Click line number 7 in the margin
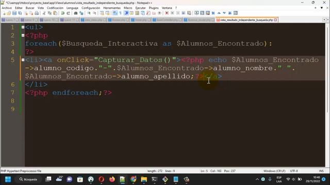 (x=12, y=92)
